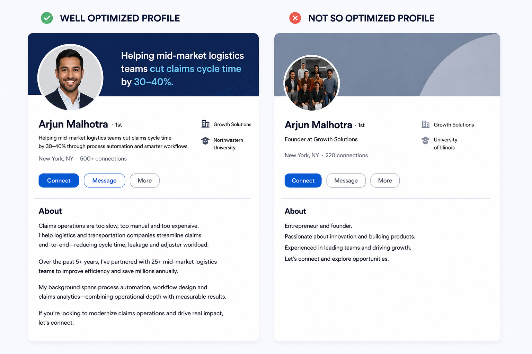The image size is (532, 354).
Task: Open the solo headshot profile photo
Action: [70, 78]
